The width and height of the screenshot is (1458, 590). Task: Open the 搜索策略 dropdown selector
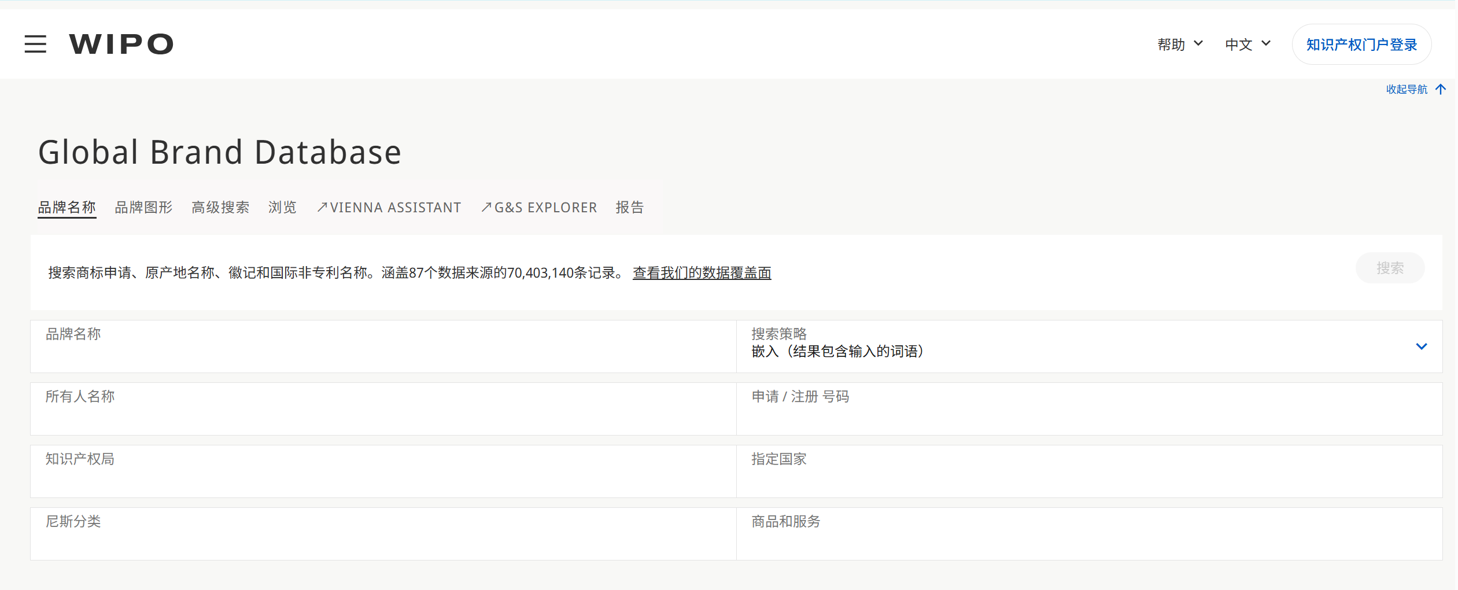tap(1090, 346)
